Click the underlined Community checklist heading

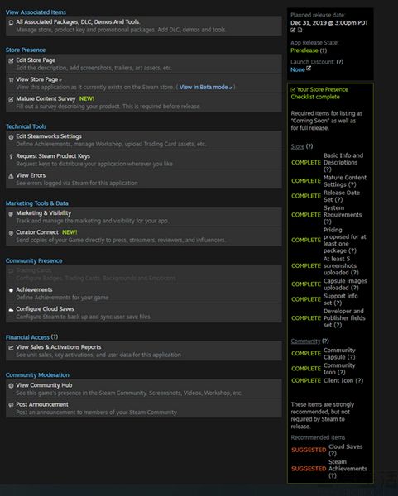[x=305, y=341]
